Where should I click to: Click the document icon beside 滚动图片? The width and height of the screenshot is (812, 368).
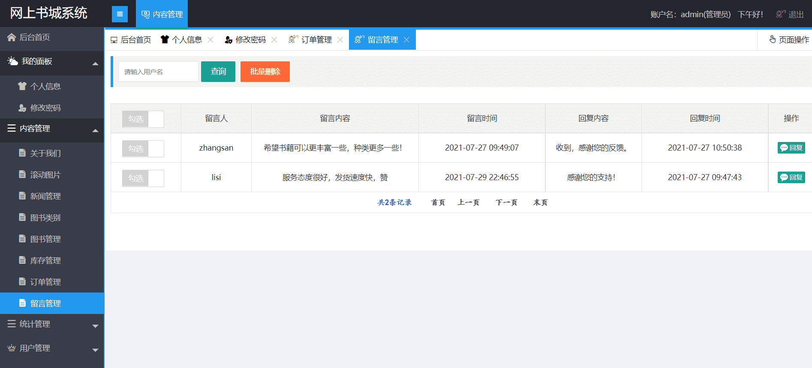pyautogui.click(x=22, y=174)
